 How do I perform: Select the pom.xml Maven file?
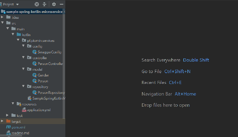(x=18, y=127)
